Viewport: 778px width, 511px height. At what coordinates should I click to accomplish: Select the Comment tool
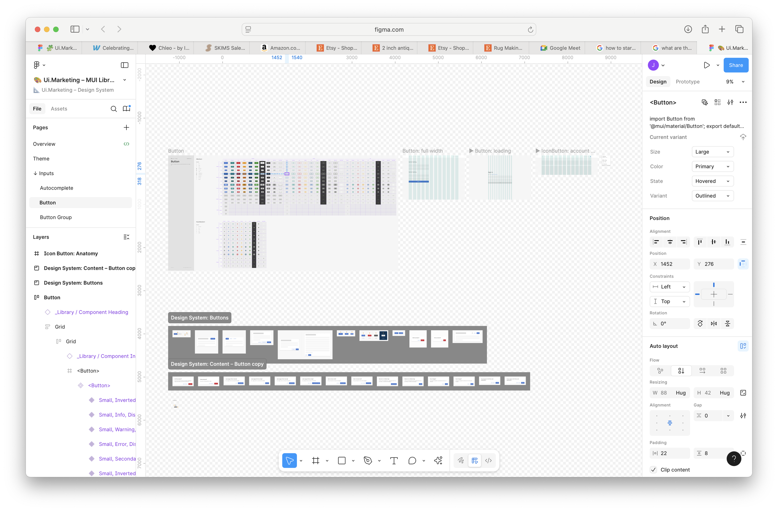pyautogui.click(x=412, y=460)
